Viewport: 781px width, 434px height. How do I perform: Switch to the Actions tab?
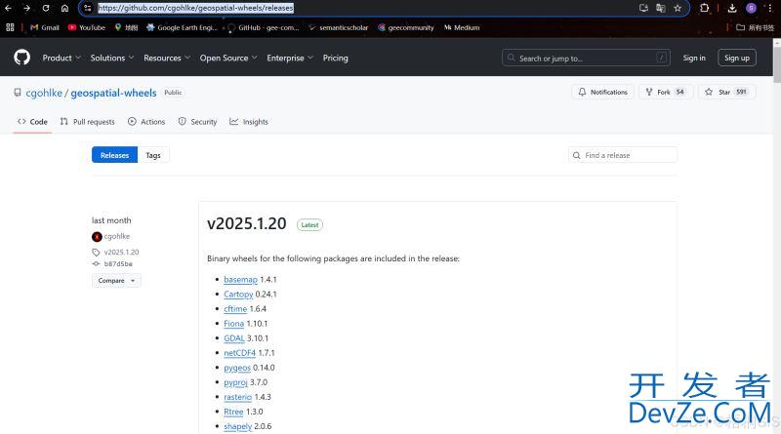click(146, 122)
